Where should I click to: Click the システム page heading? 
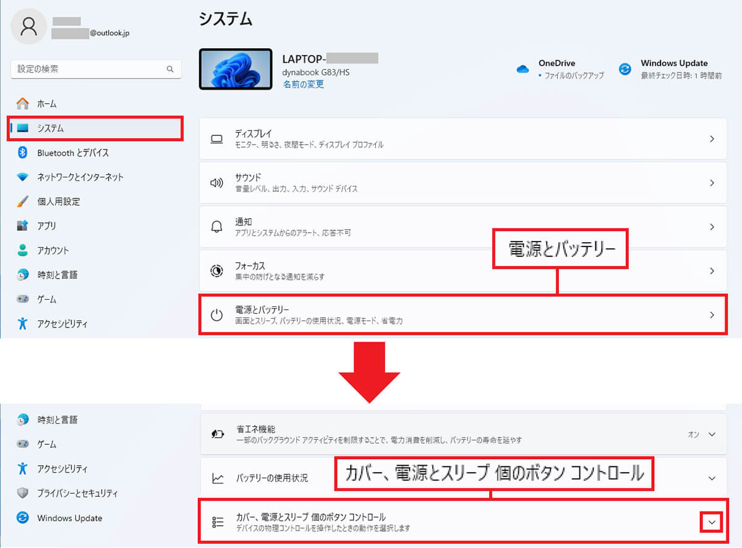tap(226, 19)
